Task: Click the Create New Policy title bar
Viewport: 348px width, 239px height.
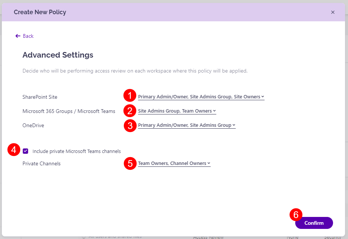Action: [40, 12]
